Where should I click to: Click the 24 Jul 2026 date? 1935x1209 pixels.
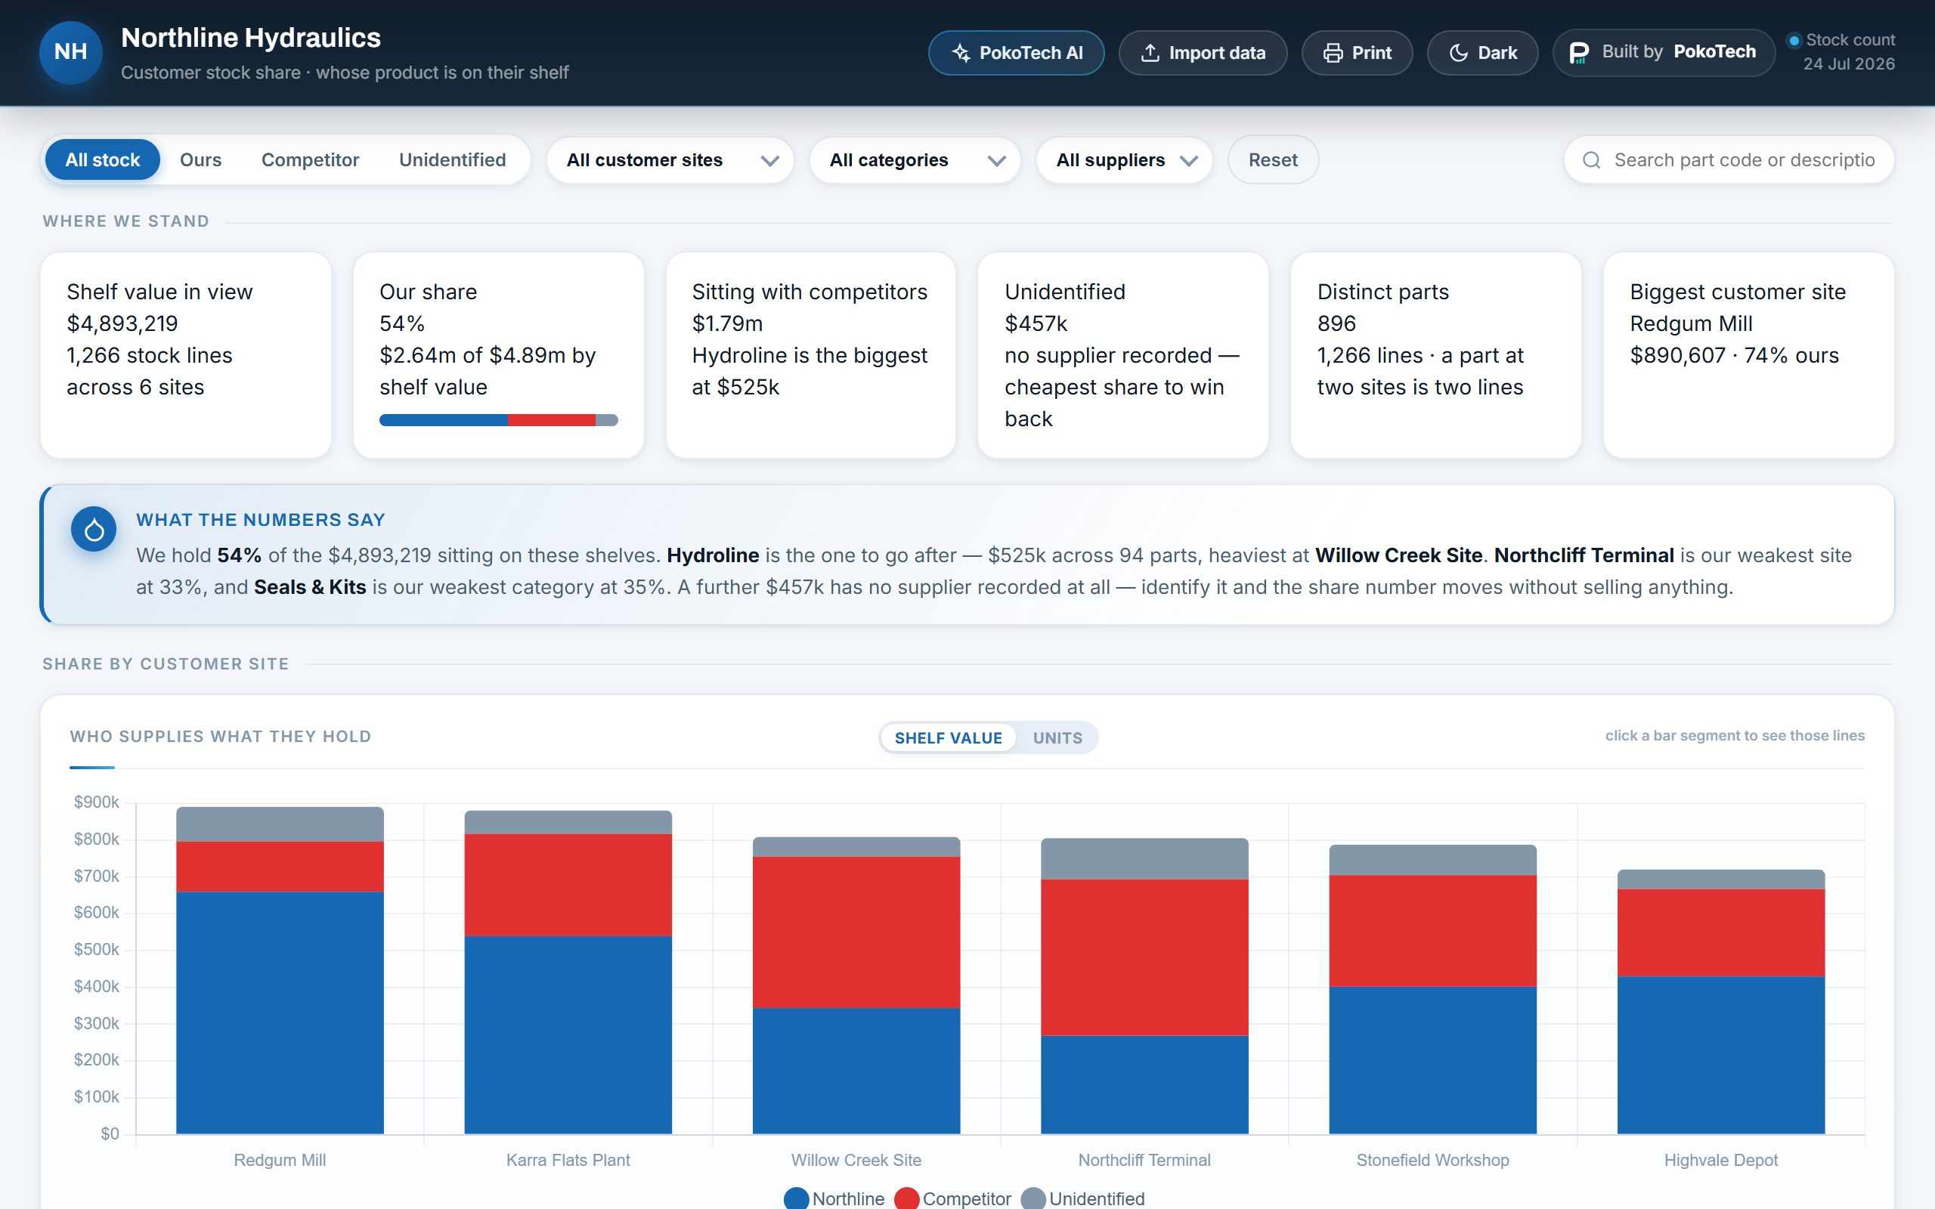pos(1849,64)
